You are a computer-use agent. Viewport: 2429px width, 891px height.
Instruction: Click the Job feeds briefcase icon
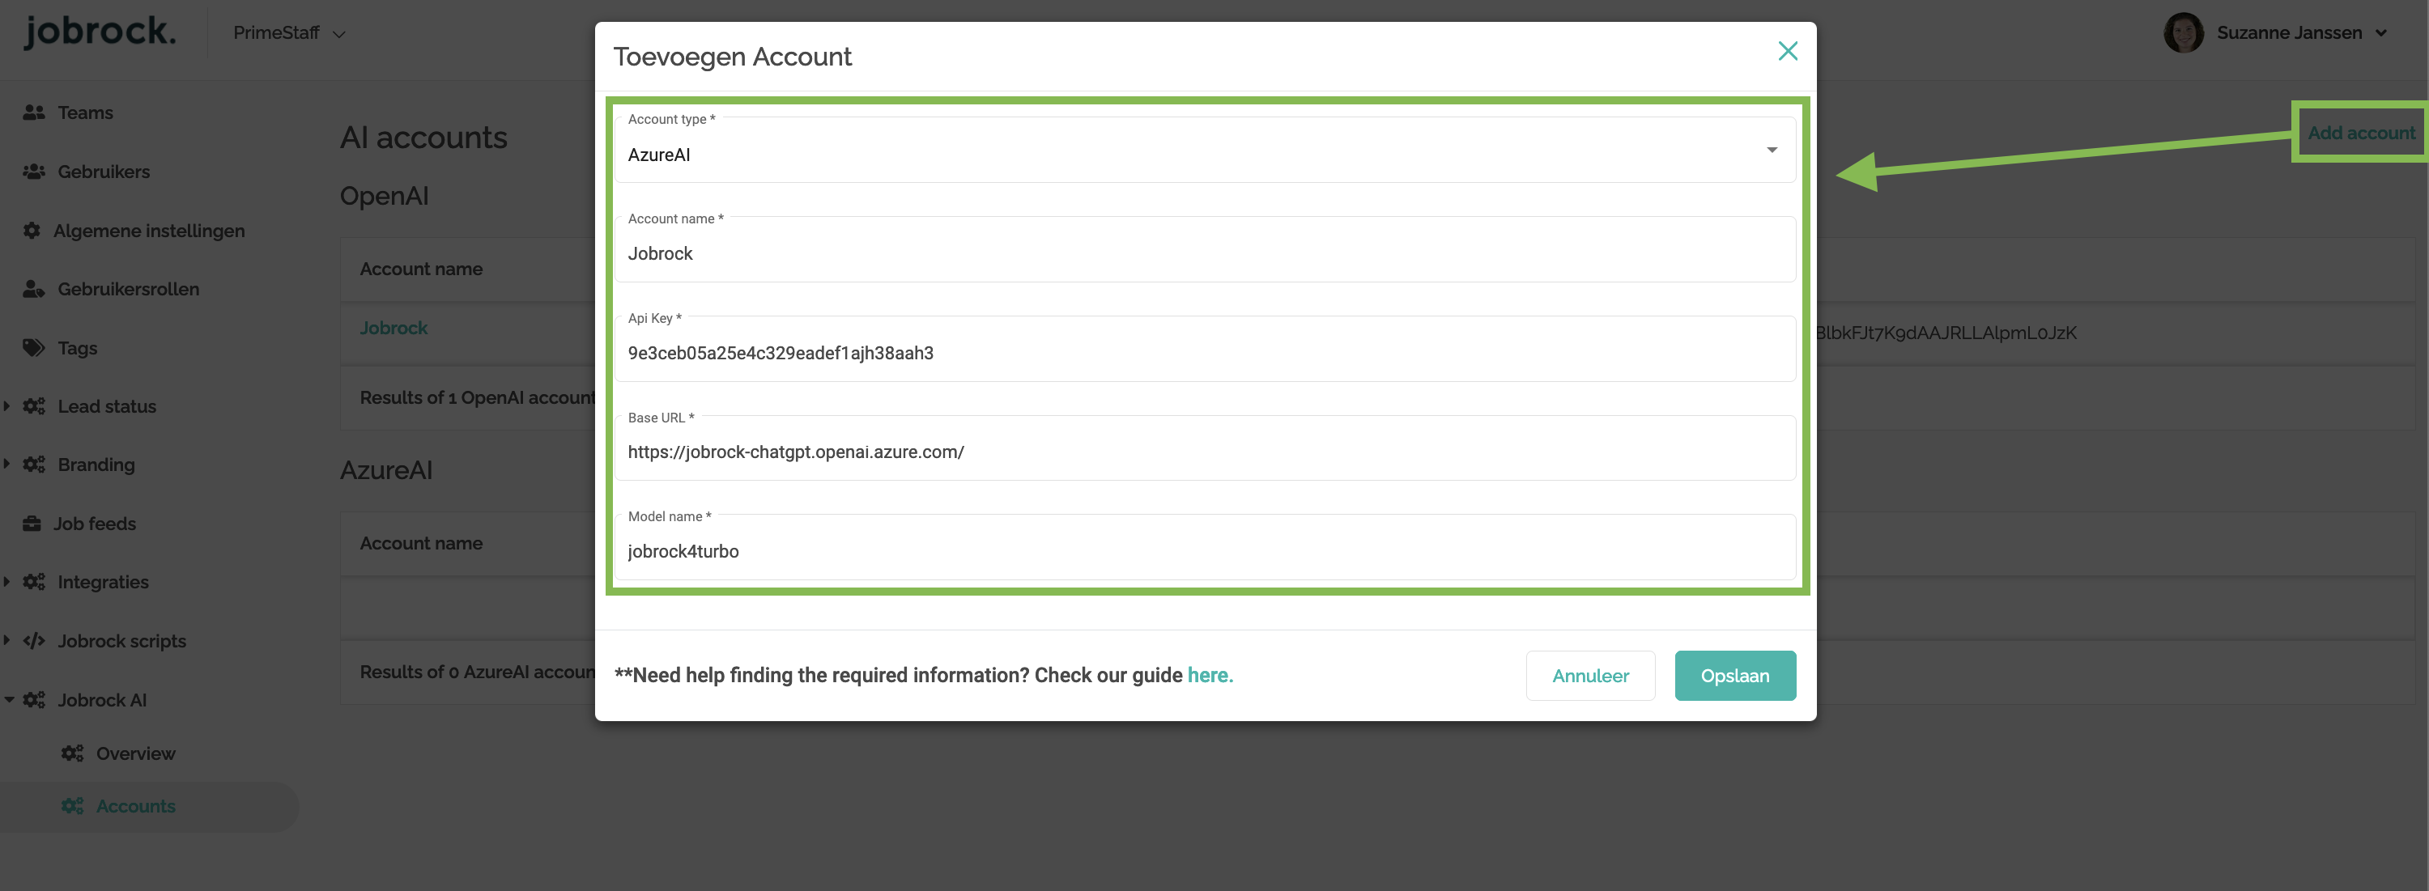[32, 524]
